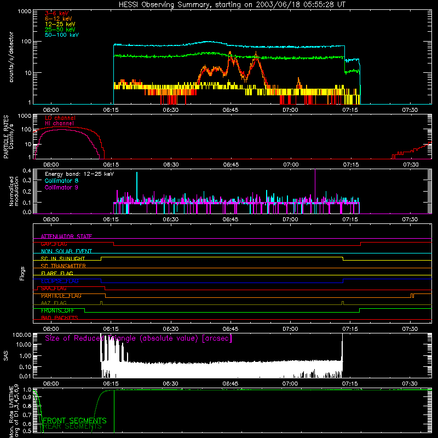Click the 0.9 y-axis value of livetime panel
This screenshot has height=438, width=438.
pos(27,397)
